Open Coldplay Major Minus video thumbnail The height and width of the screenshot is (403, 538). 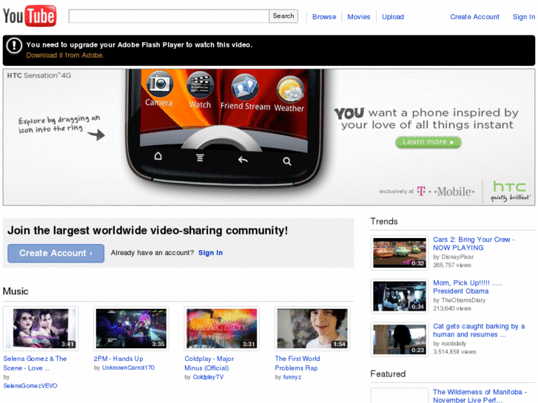222,328
